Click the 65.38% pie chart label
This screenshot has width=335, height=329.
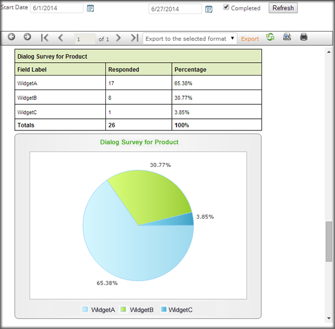pos(107,283)
